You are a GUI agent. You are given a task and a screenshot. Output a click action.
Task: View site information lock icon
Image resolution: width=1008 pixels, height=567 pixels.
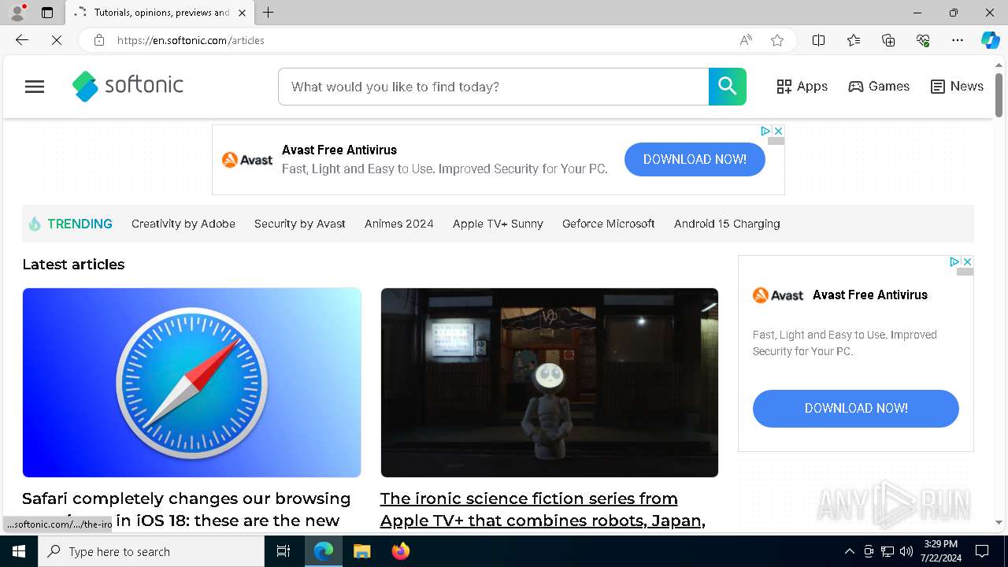[99, 40]
